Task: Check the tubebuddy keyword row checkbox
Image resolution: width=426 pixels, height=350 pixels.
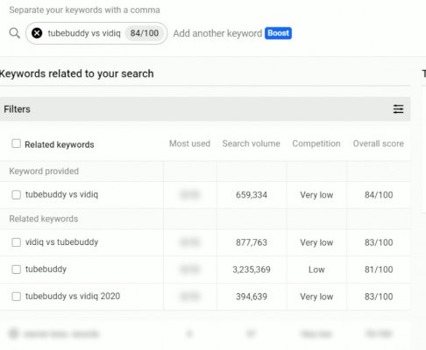Action: click(x=16, y=269)
